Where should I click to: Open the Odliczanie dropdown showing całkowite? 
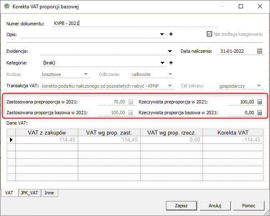tap(170, 74)
